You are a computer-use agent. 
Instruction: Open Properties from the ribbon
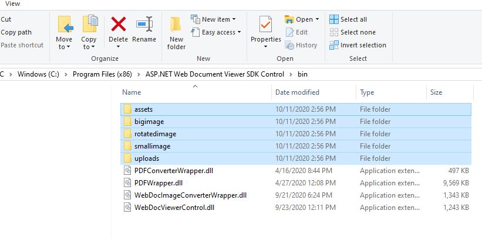coord(266,26)
